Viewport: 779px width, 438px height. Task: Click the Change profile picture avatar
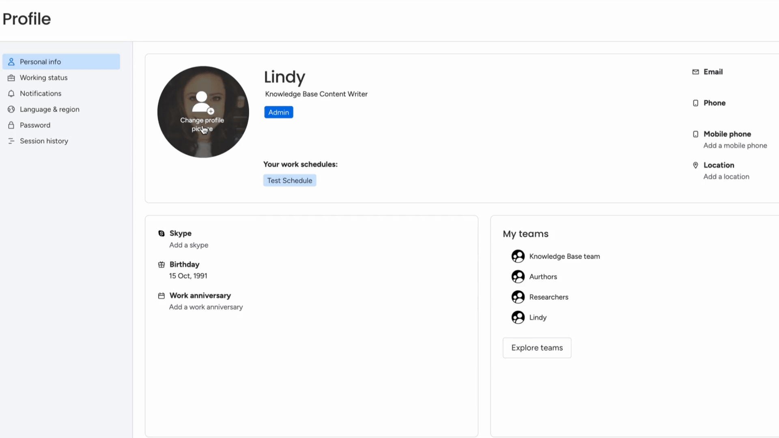[203, 112]
